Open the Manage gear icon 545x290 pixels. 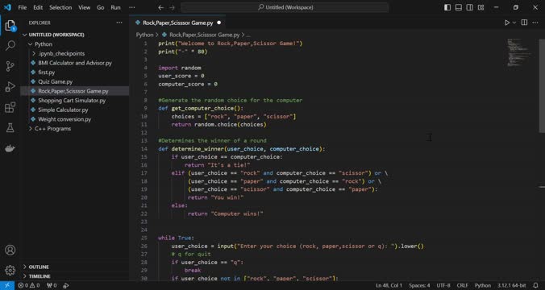tap(10, 270)
